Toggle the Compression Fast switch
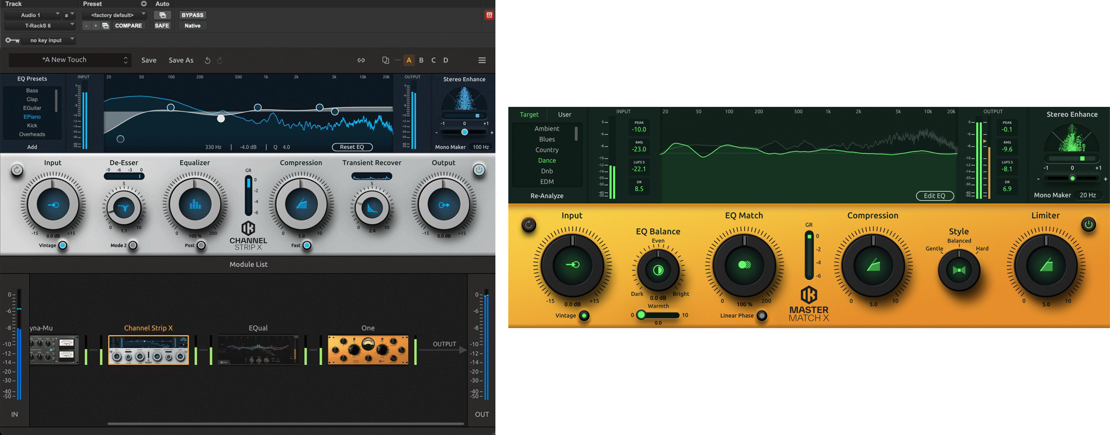 coord(307,245)
